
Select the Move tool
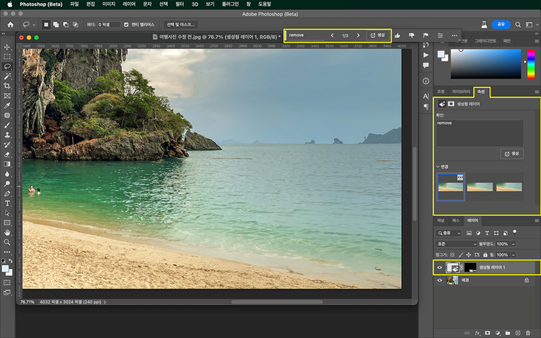[x=7, y=47]
